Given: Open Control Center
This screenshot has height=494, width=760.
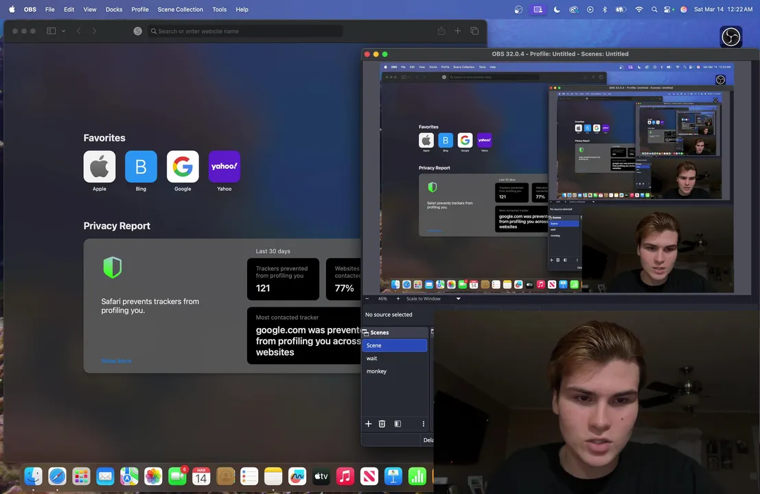Looking at the screenshot, I should tap(669, 9).
